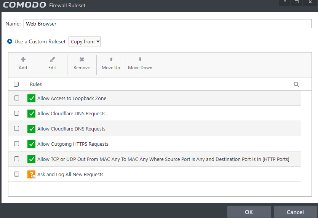Image resolution: width=318 pixels, height=218 pixels.
Task: Click green allow icon for Outgoing HTTPS rule
Action: pos(32,144)
